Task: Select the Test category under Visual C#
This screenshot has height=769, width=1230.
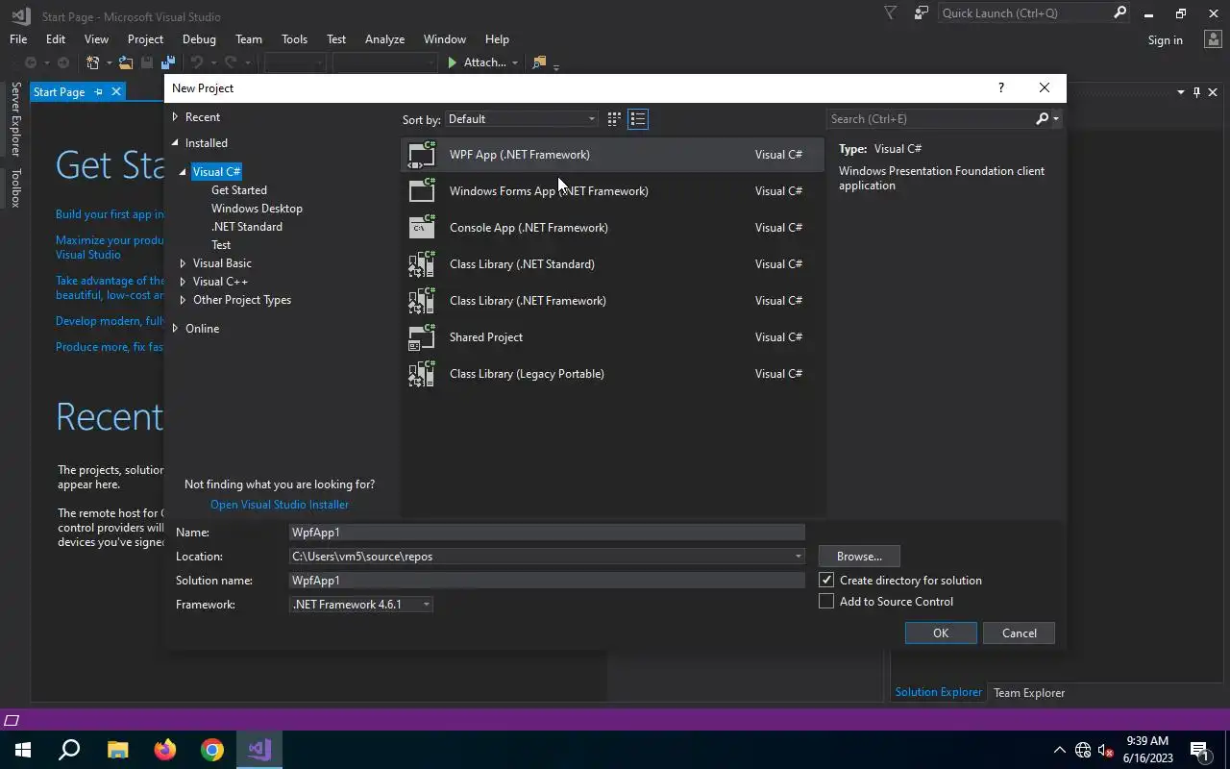Action: click(221, 245)
